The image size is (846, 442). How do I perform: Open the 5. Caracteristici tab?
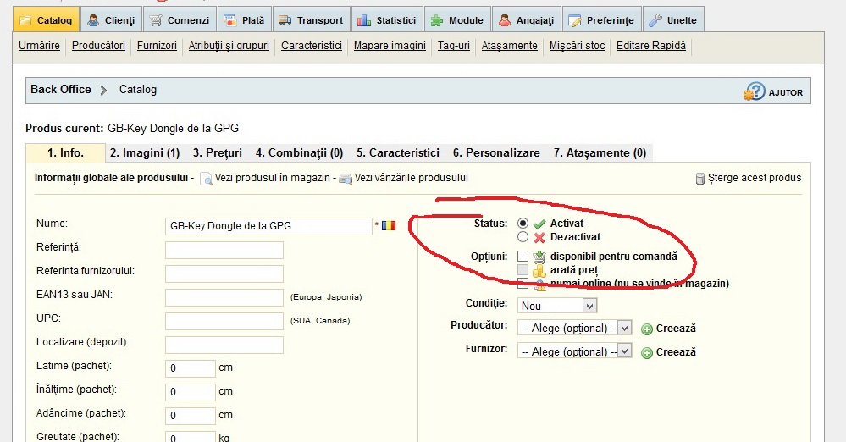point(398,152)
